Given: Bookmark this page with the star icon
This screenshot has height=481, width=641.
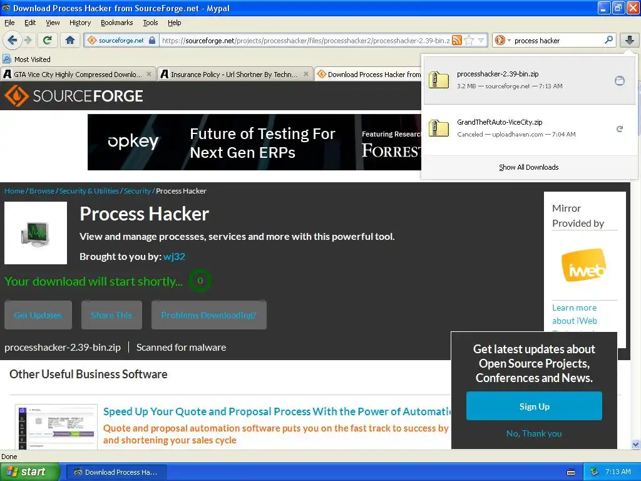Looking at the screenshot, I should 469,40.
